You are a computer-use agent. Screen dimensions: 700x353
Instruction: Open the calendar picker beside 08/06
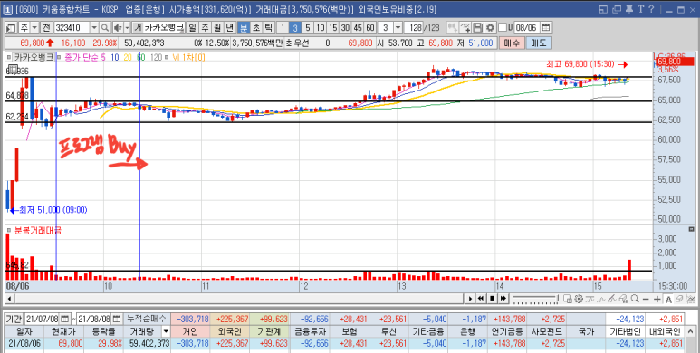545,28
